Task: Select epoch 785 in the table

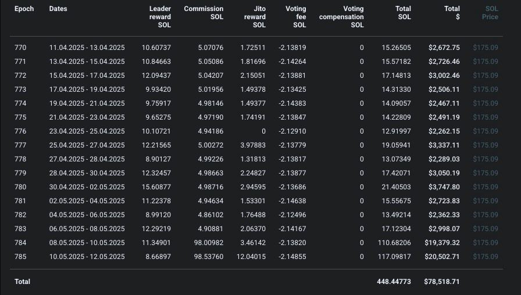Action: tap(20, 257)
